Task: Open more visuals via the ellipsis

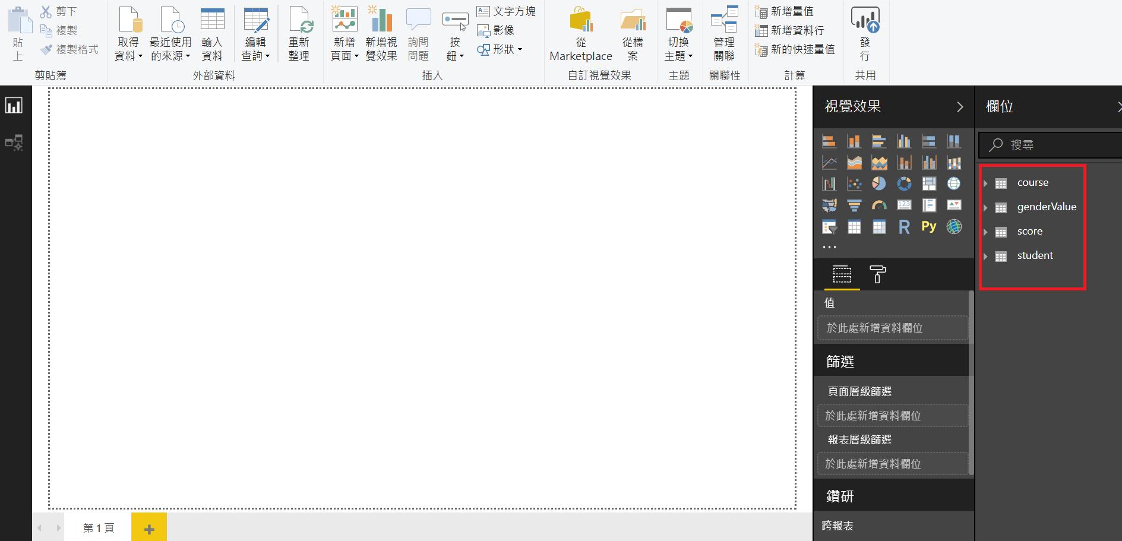Action: coord(829,247)
